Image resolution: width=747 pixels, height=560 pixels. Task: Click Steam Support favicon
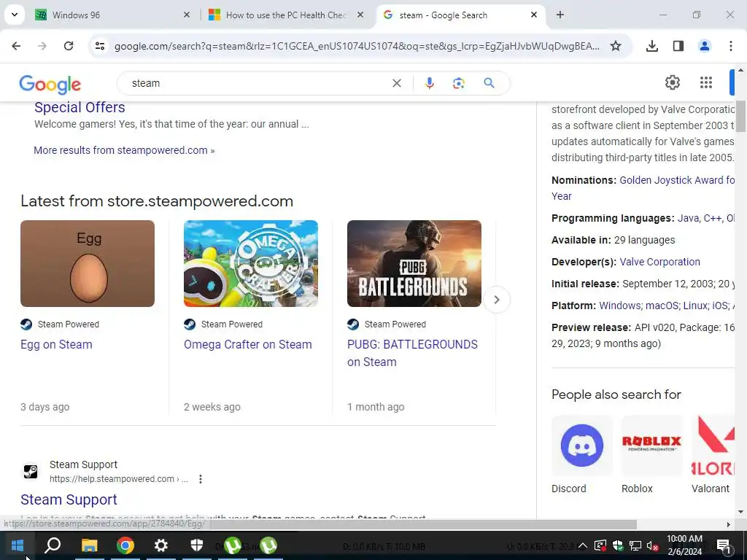click(x=31, y=472)
